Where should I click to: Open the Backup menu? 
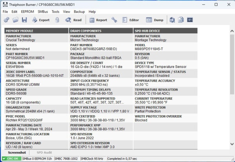(79, 12)
